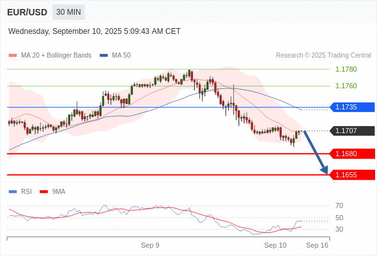Open the Research © 2025 Trading Central credit
377x256 pixels.
click(323, 56)
